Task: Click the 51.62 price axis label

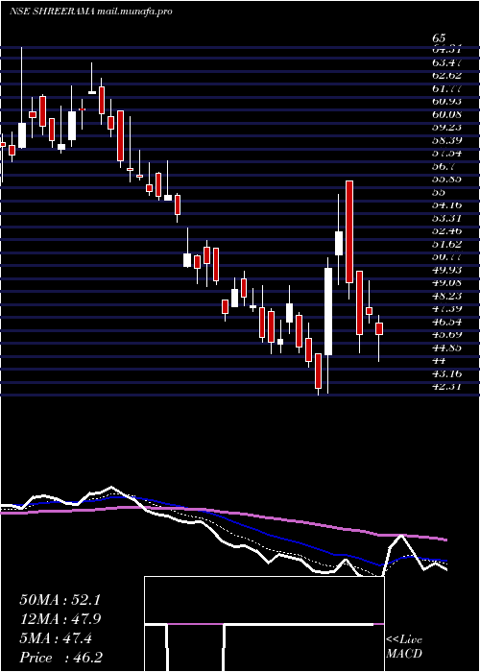Action: tap(447, 244)
